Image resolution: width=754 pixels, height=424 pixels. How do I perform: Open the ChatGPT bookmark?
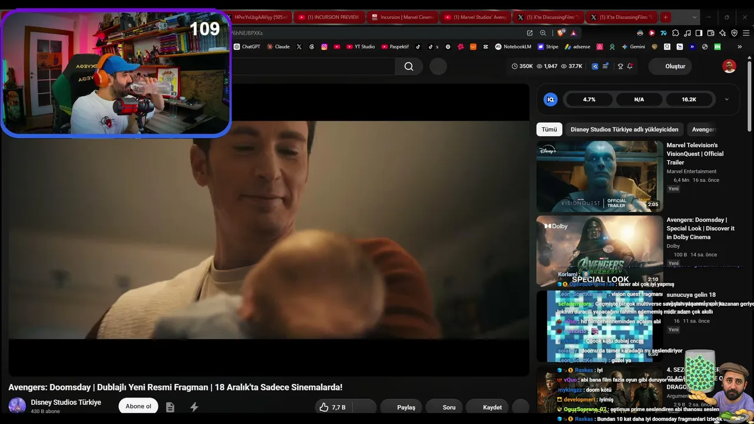point(247,47)
